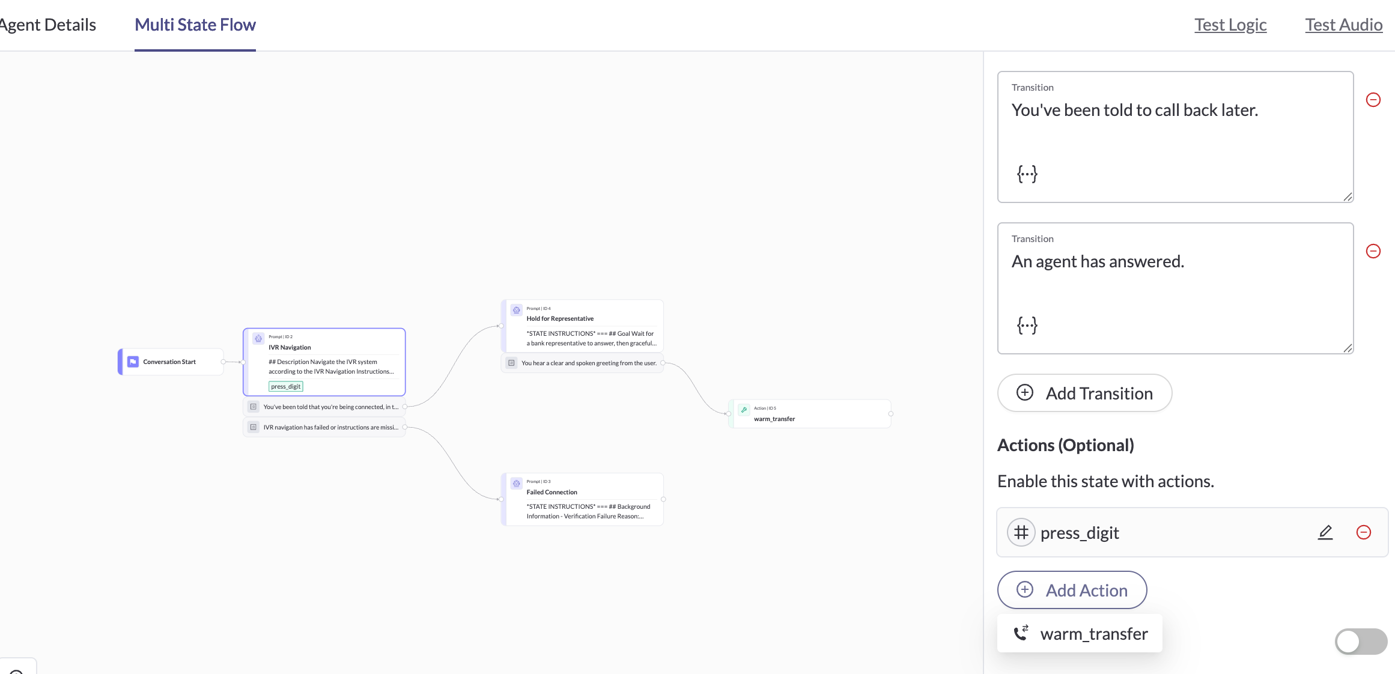Toggle the switch at the bottom right
The width and height of the screenshot is (1395, 674).
1360,642
